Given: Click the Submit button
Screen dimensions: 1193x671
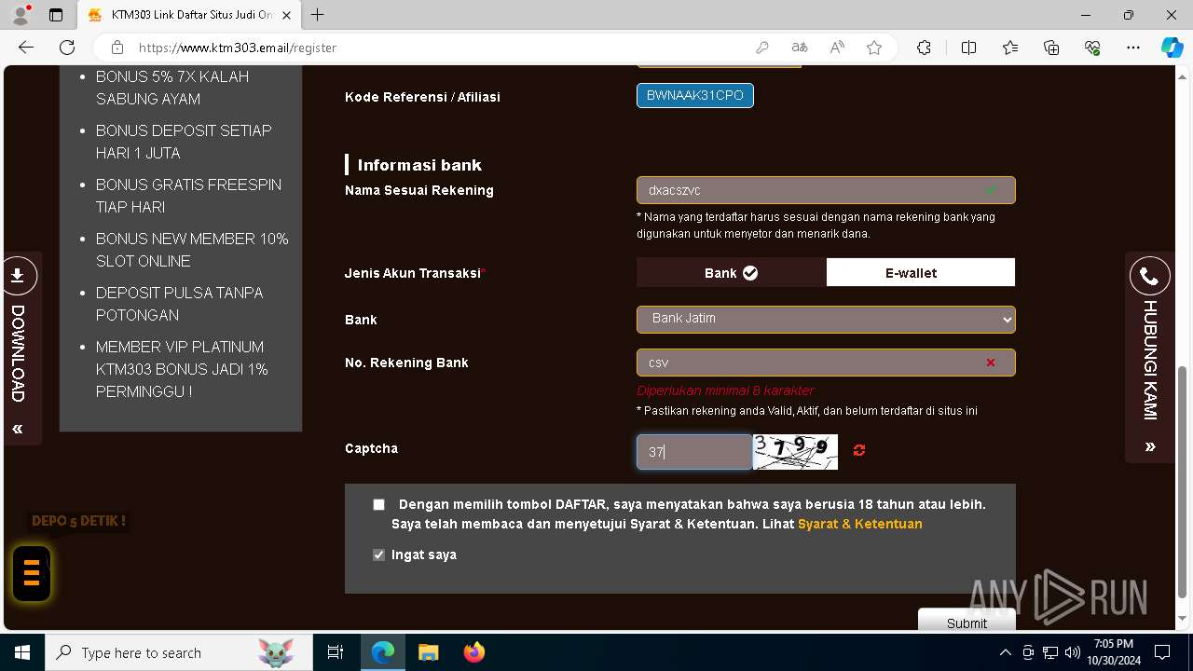Looking at the screenshot, I should (x=967, y=621).
